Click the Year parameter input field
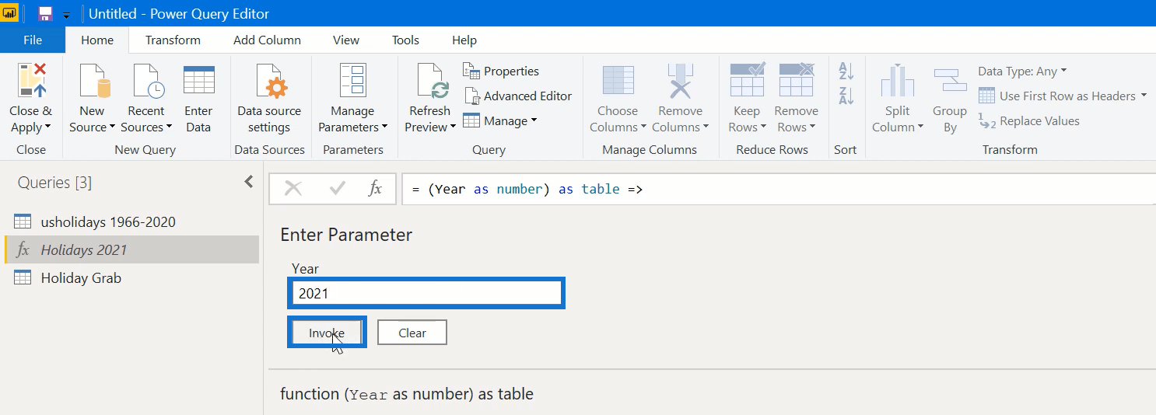The width and height of the screenshot is (1156, 415). [x=426, y=293]
